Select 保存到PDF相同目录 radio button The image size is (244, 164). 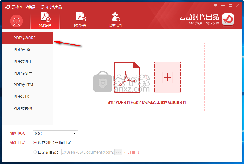[35, 143]
